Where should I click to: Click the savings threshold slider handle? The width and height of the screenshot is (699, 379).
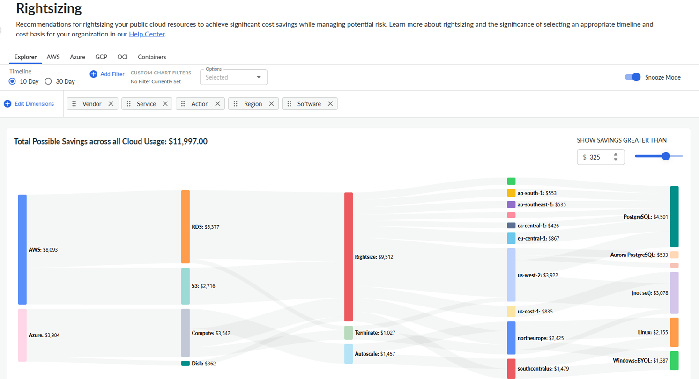[x=666, y=156]
